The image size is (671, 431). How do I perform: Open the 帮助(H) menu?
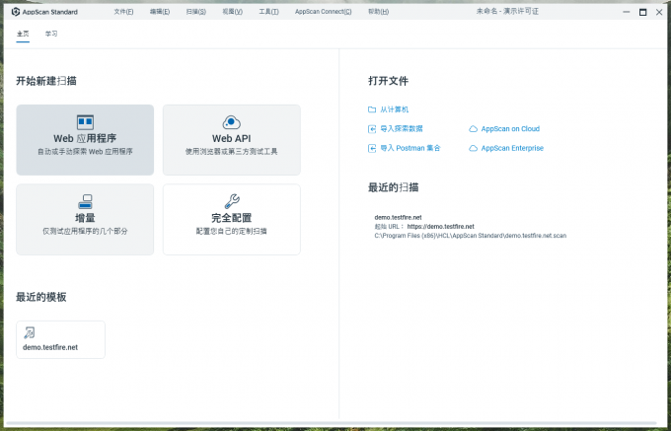[378, 12]
